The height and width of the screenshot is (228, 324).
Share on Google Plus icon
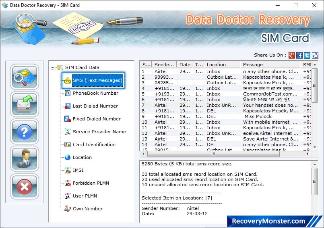pyautogui.click(x=291, y=55)
